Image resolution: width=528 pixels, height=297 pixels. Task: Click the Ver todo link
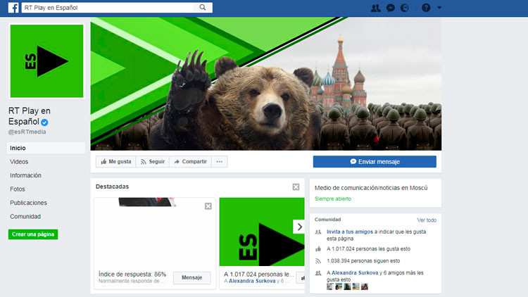click(x=427, y=220)
